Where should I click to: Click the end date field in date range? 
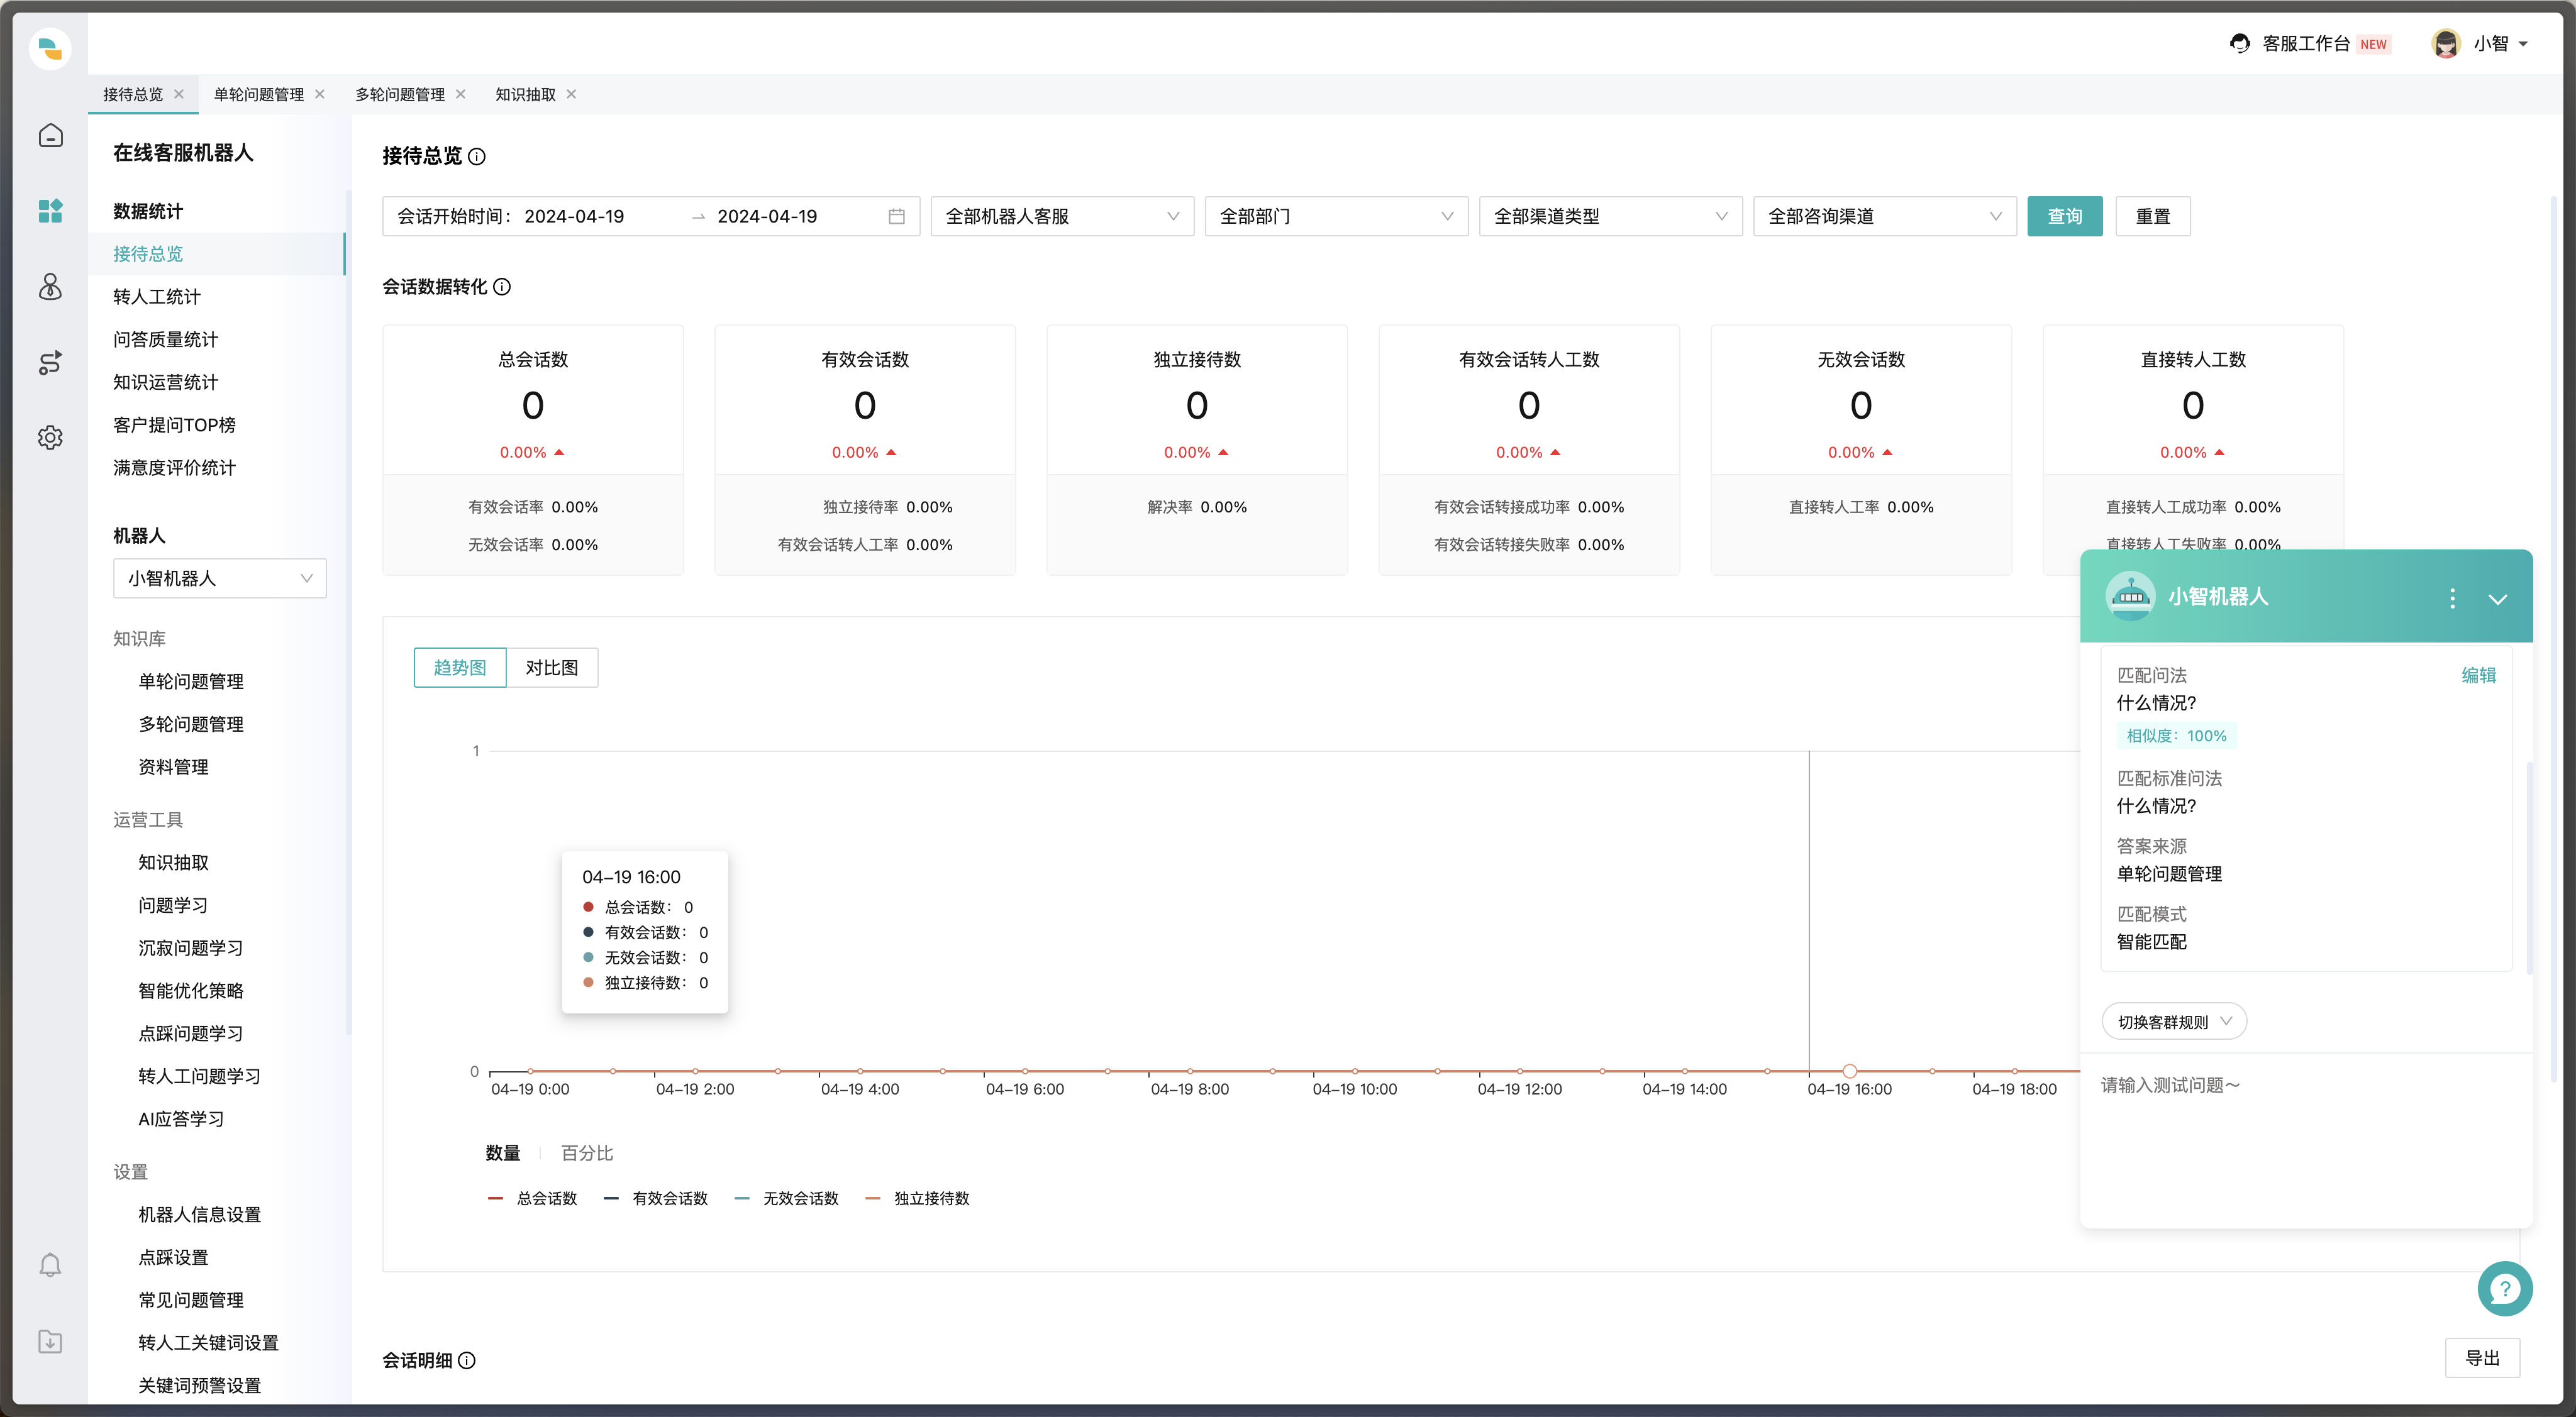[x=767, y=216]
